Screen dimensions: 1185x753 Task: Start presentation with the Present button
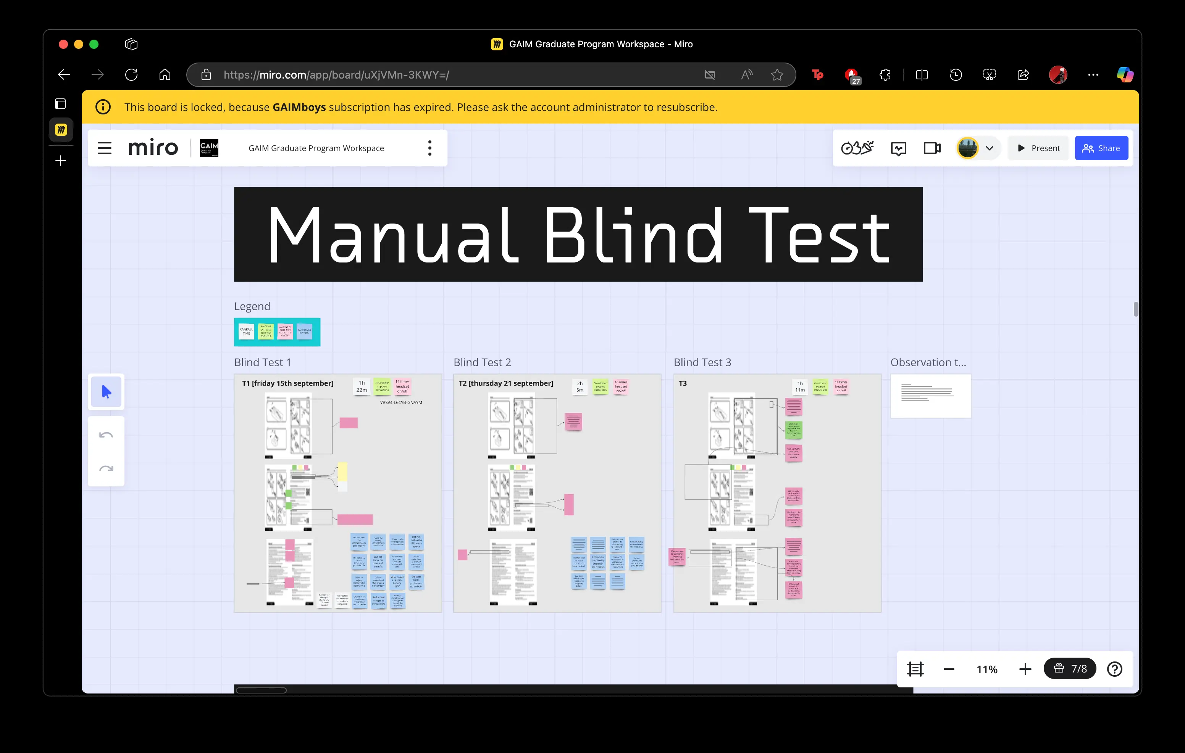click(1038, 148)
